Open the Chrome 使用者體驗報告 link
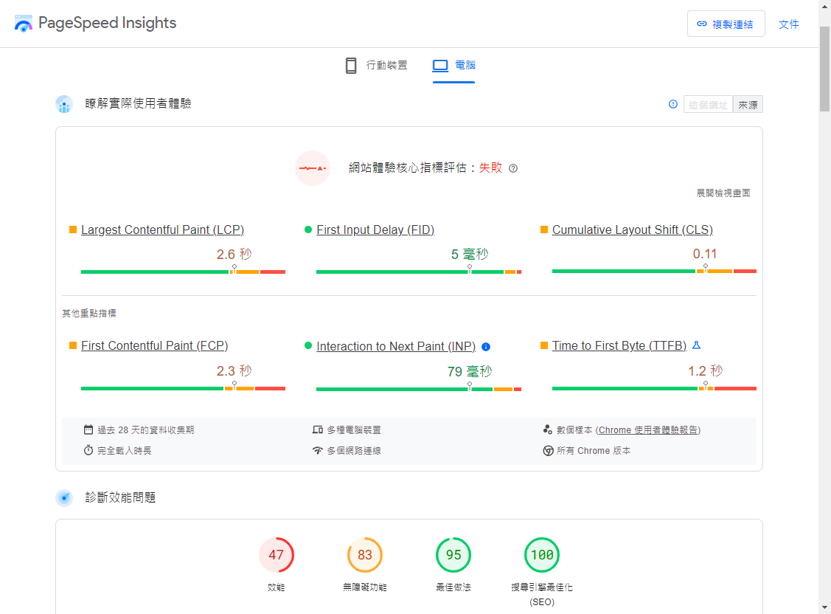Image resolution: width=831 pixels, height=614 pixels. click(648, 430)
